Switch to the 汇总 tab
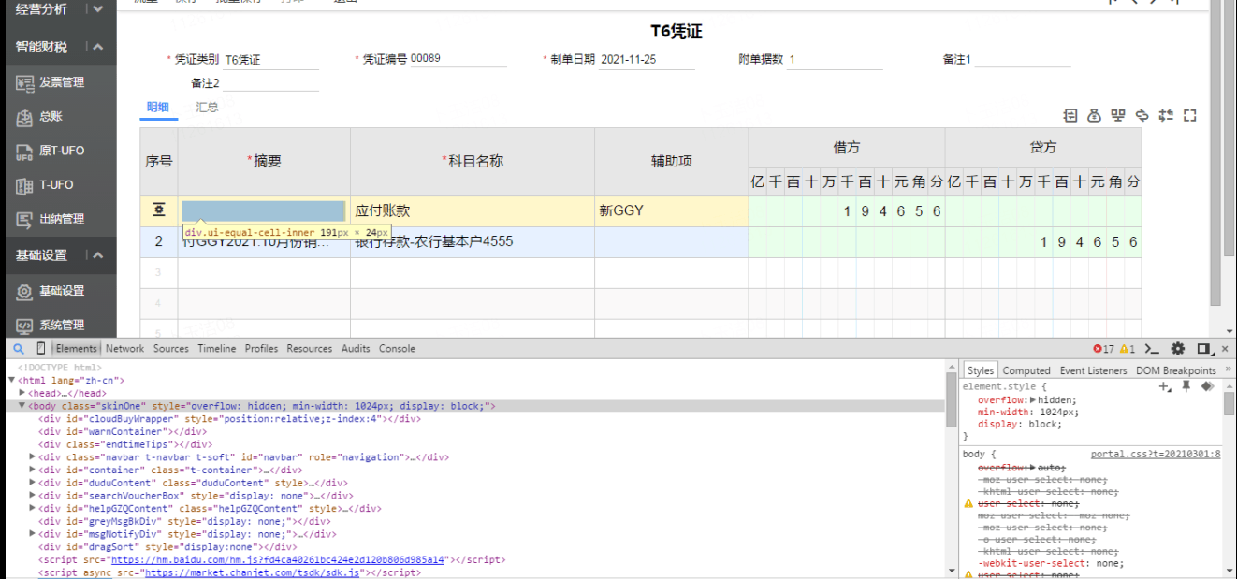1237x579 pixels. click(x=207, y=108)
